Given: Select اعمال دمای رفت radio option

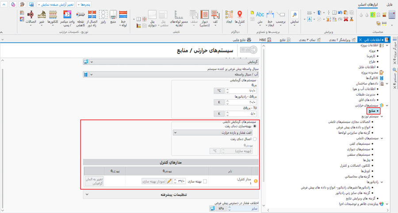Looking at the screenshot, I should 254,139.
